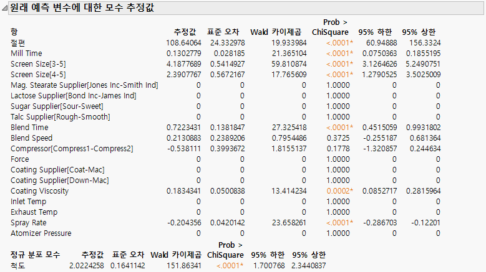Select the Talc Supplier[Rough-Smooth] term

[x=61, y=117]
